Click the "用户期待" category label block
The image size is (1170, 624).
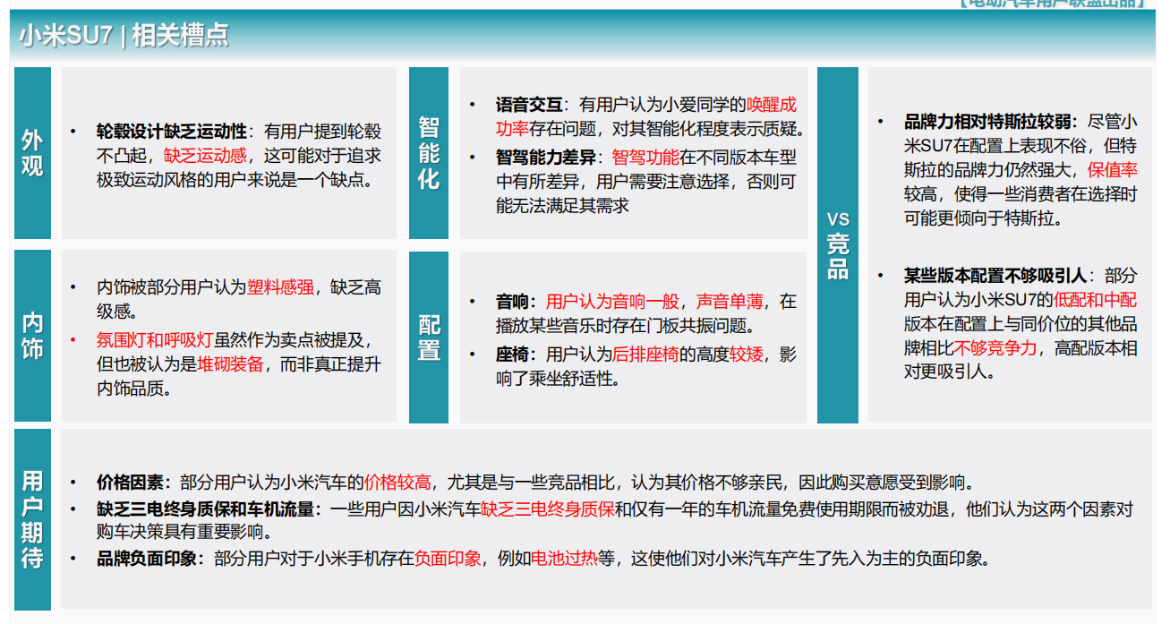click(32, 519)
